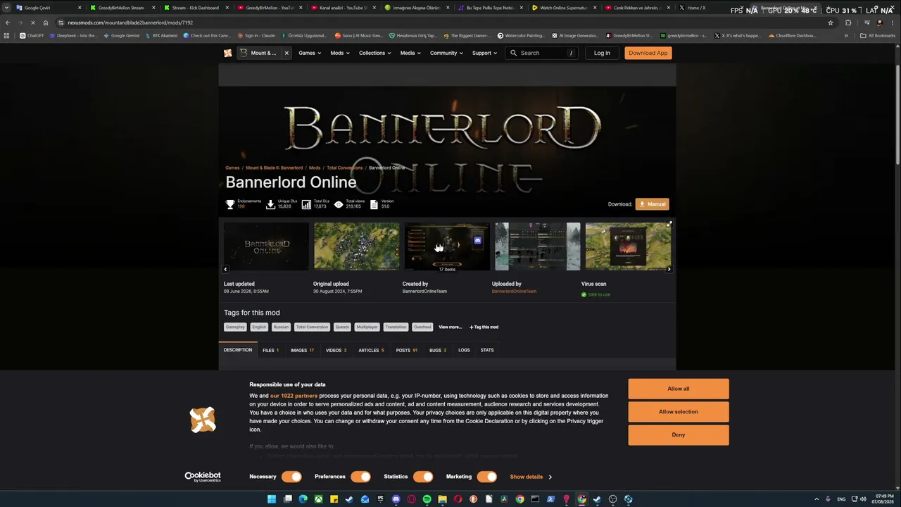This screenshot has height=507, width=901.
Task: Open the Stats tab
Action: click(x=487, y=350)
